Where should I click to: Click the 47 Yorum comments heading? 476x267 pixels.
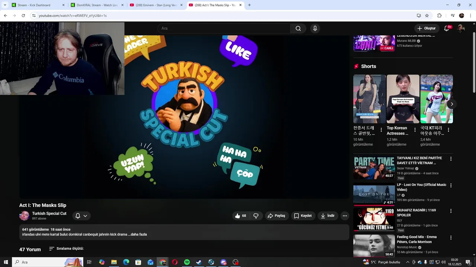(30, 250)
